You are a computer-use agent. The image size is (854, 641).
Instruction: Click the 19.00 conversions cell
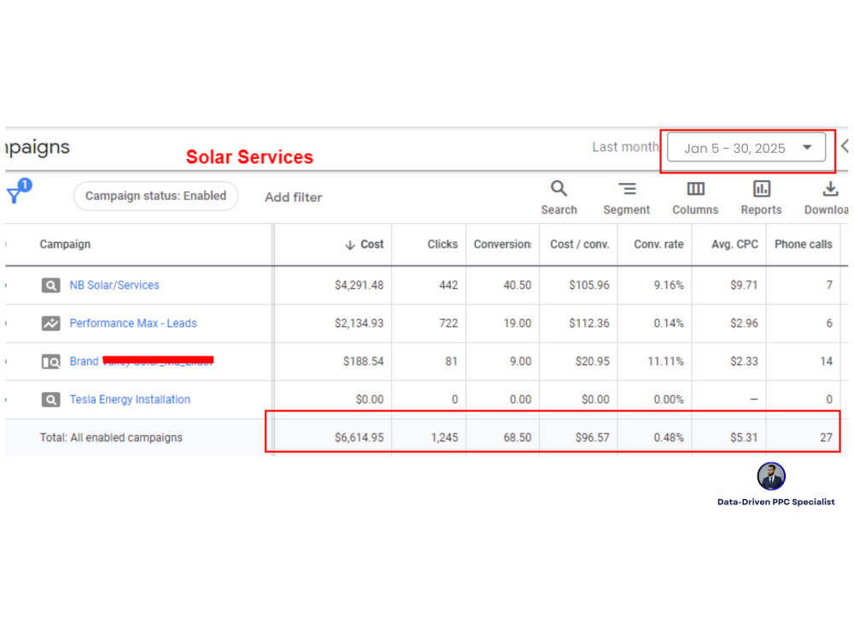tap(518, 323)
